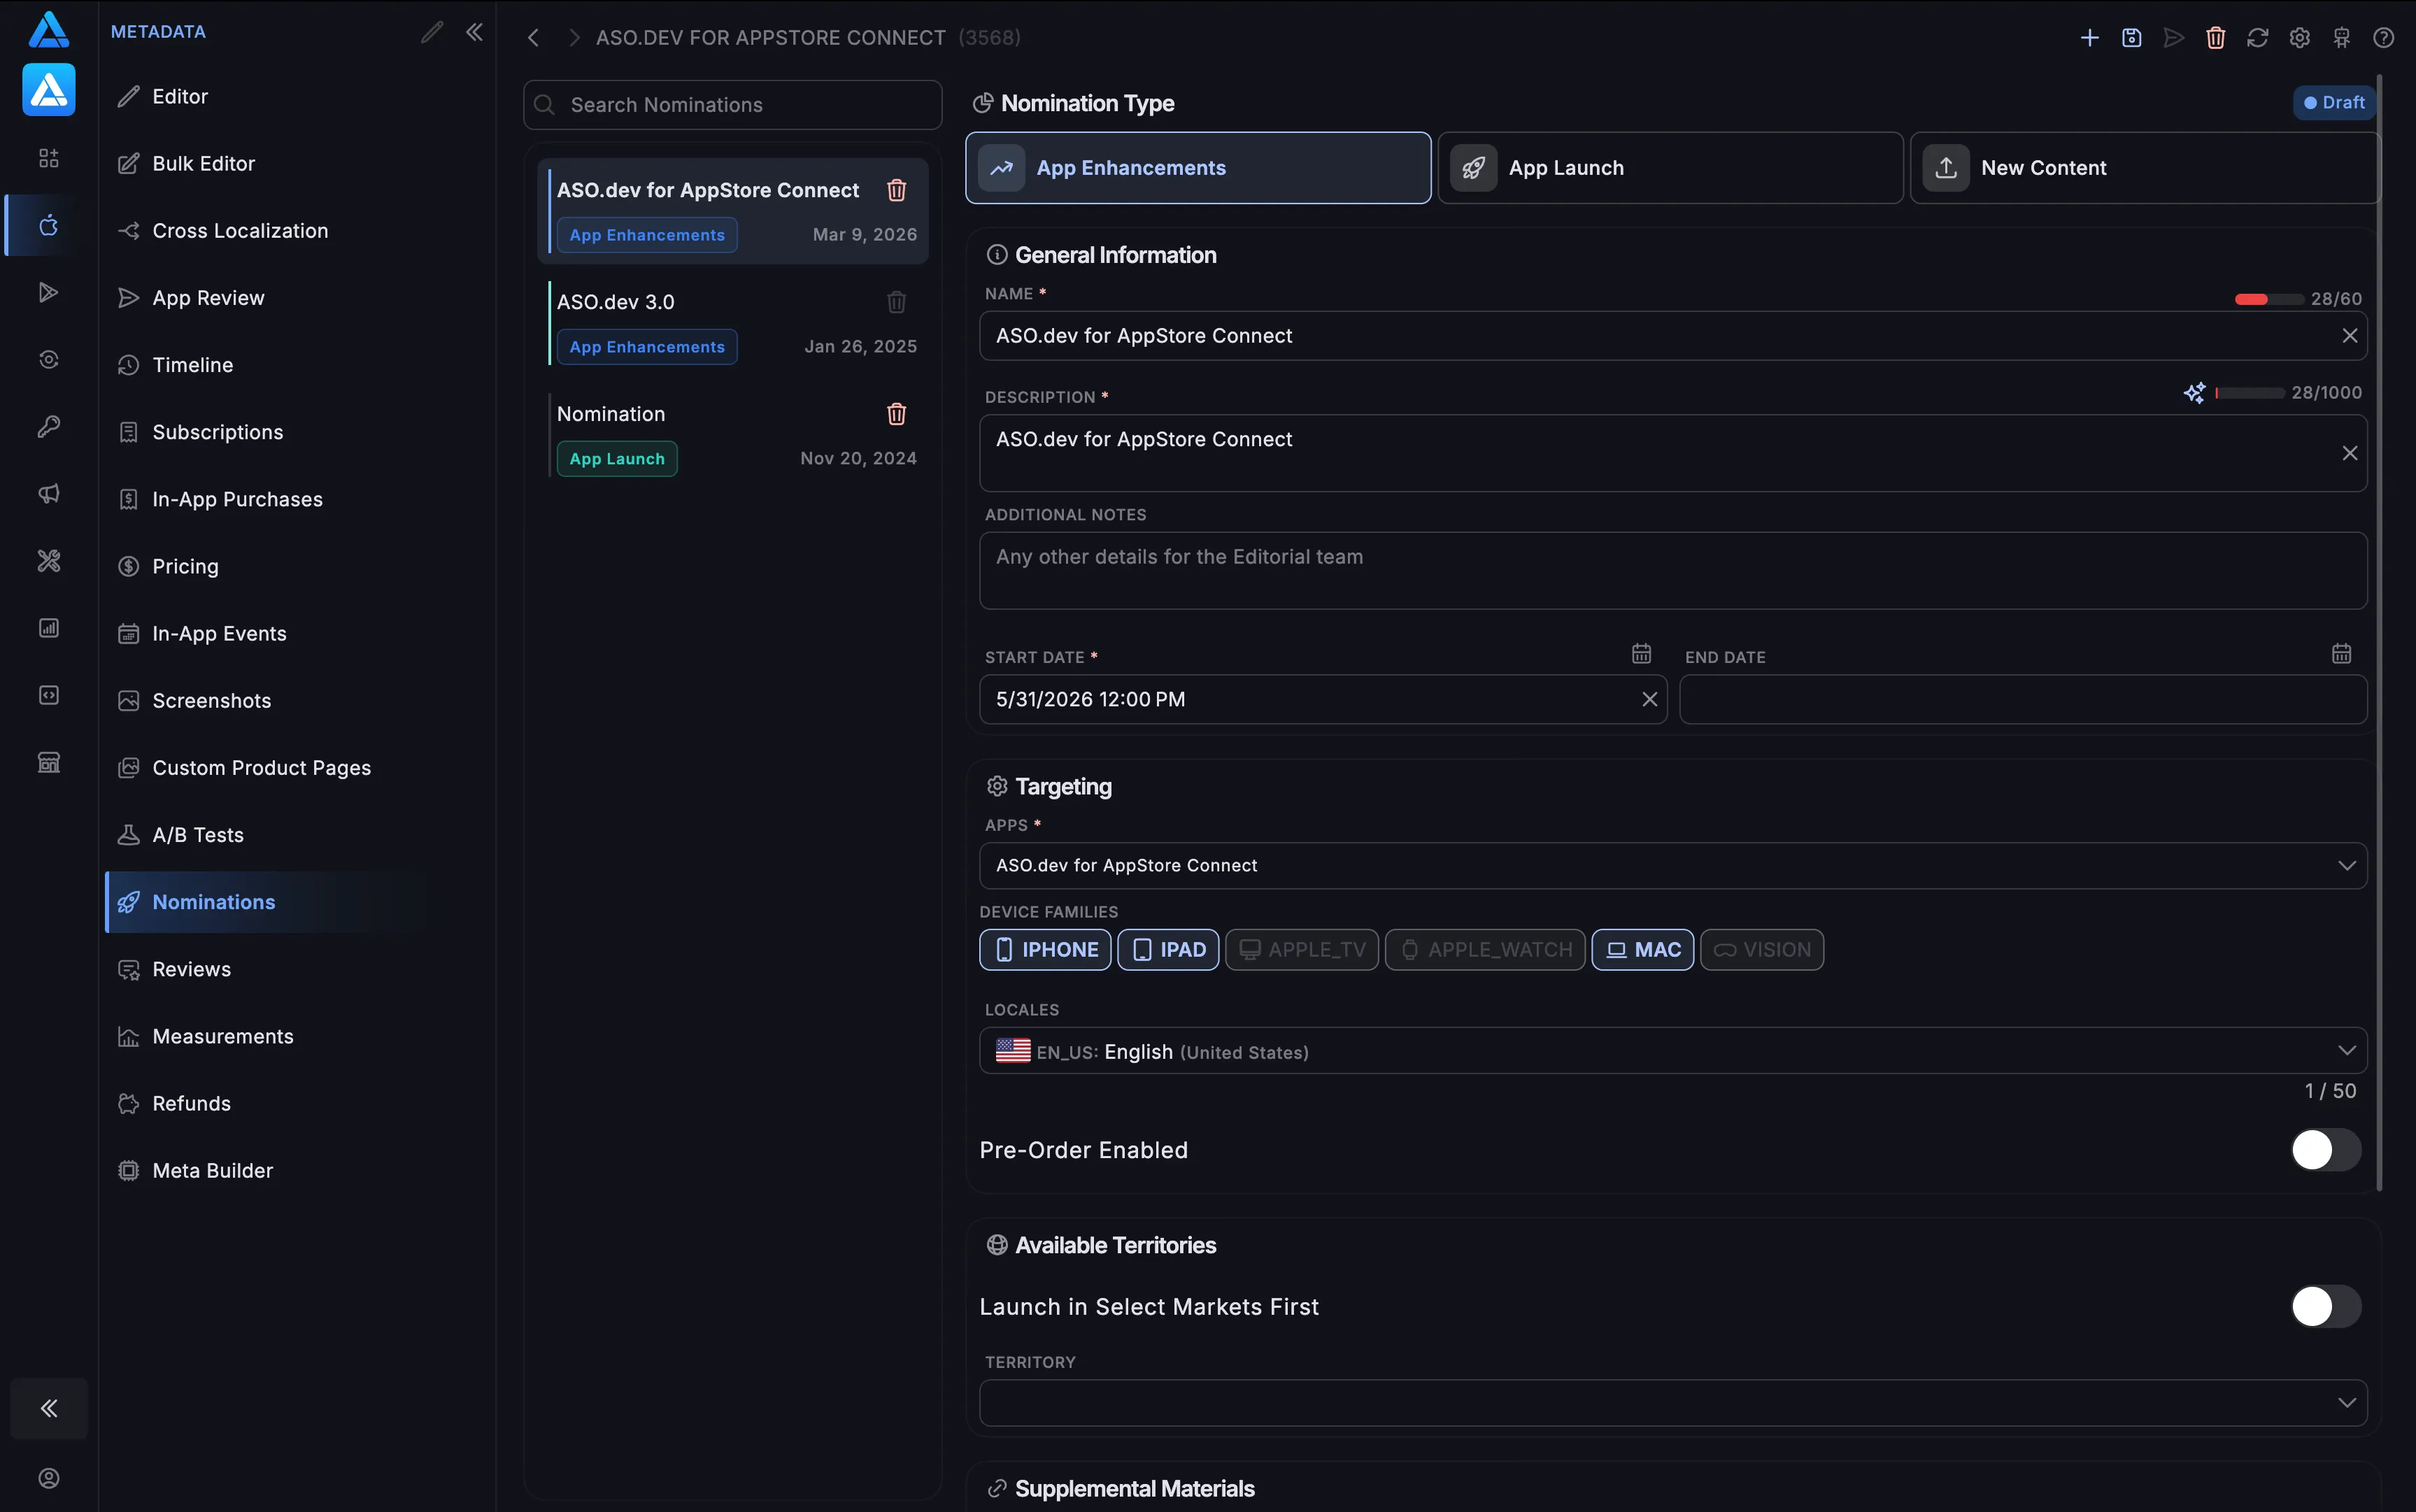
Task: Click the help question mark icon
Action: [2383, 38]
